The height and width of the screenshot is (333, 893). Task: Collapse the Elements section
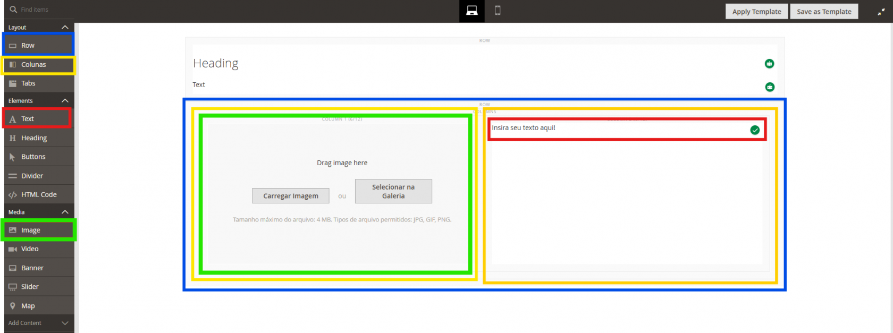(x=65, y=100)
